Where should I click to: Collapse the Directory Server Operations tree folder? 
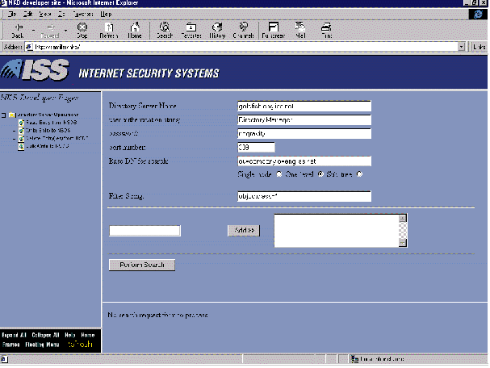[4, 115]
